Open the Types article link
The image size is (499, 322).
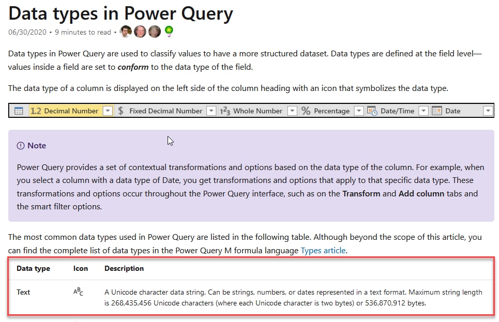(323, 250)
